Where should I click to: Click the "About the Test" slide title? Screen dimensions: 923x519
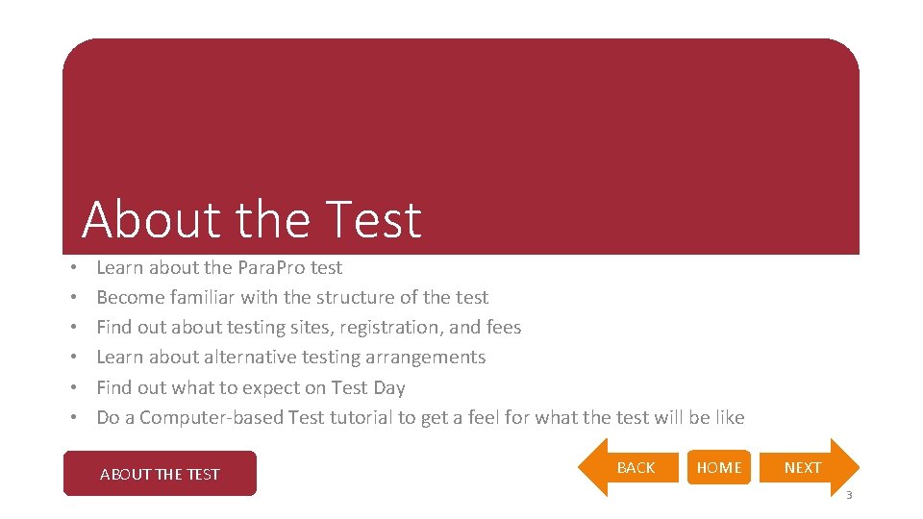252,219
